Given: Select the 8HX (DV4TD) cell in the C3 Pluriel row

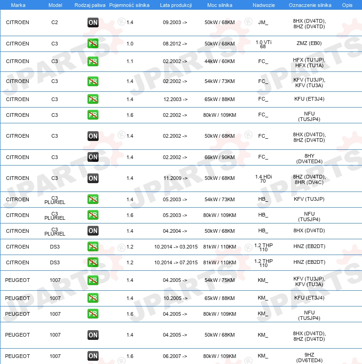Looking at the screenshot, I should [309, 230].
